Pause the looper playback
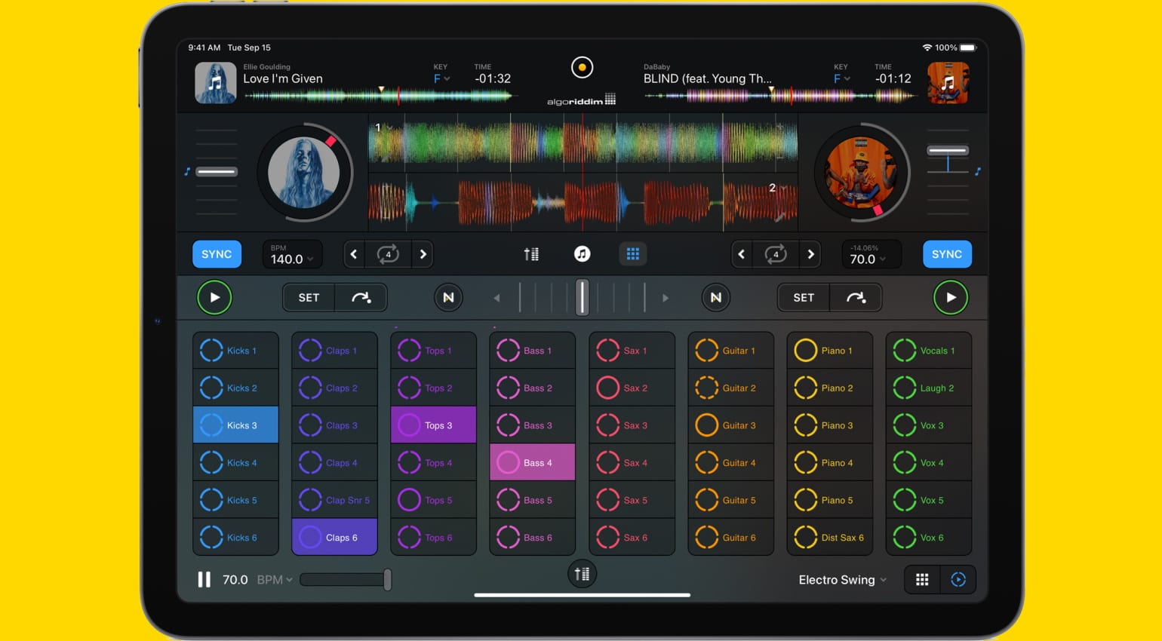Image resolution: width=1162 pixels, height=641 pixels. pos(204,579)
